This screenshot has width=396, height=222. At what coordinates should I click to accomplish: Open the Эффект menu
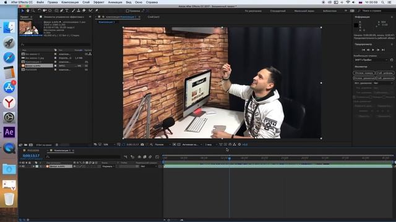click(98, 2)
